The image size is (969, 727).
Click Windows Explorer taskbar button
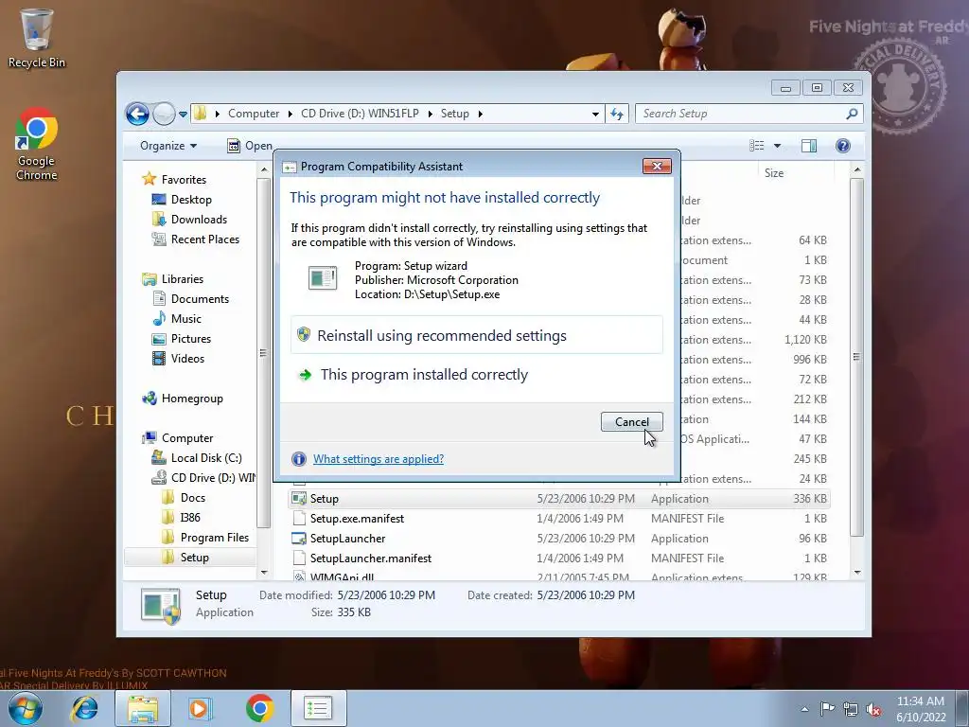coord(143,708)
